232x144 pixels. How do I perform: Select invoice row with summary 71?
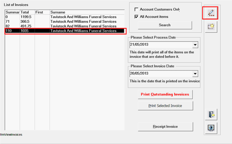pyautogui.click(x=65, y=21)
